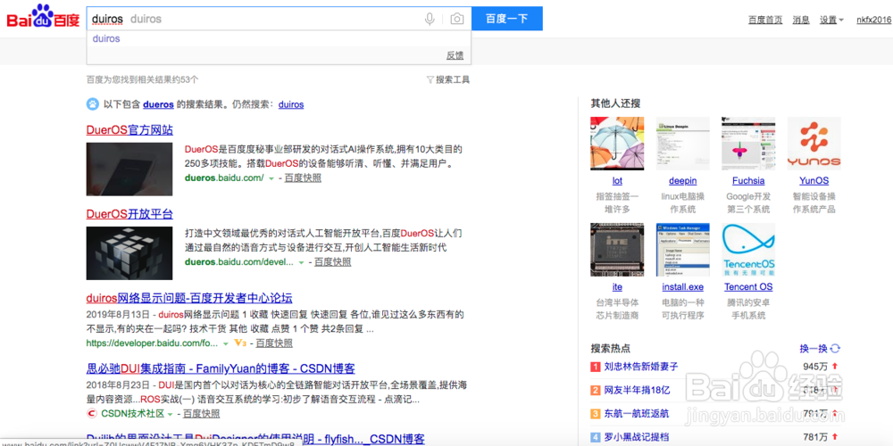This screenshot has height=446, width=893.
Task: Click the lot umbrella thumbnail
Action: tap(617, 144)
